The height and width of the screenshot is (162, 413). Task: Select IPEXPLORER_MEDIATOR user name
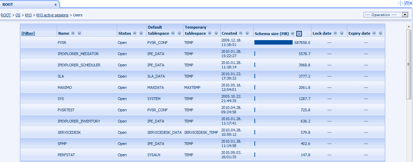click(78, 54)
